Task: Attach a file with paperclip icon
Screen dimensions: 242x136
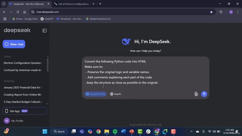Action: (196, 94)
